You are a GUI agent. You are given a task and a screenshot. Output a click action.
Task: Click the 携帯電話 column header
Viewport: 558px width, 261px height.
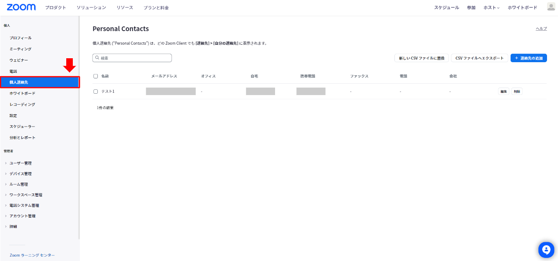point(308,76)
